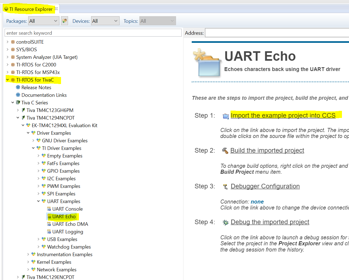Click the Step 1 import folder icon

pos(226,116)
